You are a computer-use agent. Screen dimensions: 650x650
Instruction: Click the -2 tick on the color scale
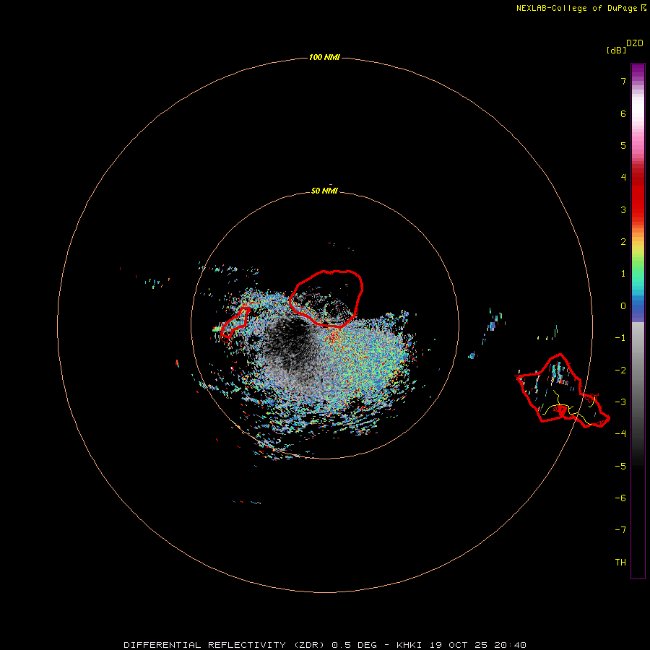click(620, 370)
